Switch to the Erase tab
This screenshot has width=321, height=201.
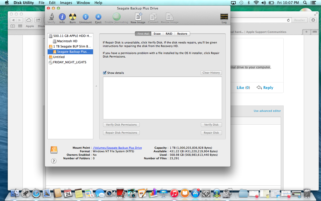157,34
